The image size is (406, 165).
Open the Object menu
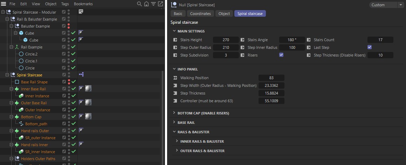point(51,4)
